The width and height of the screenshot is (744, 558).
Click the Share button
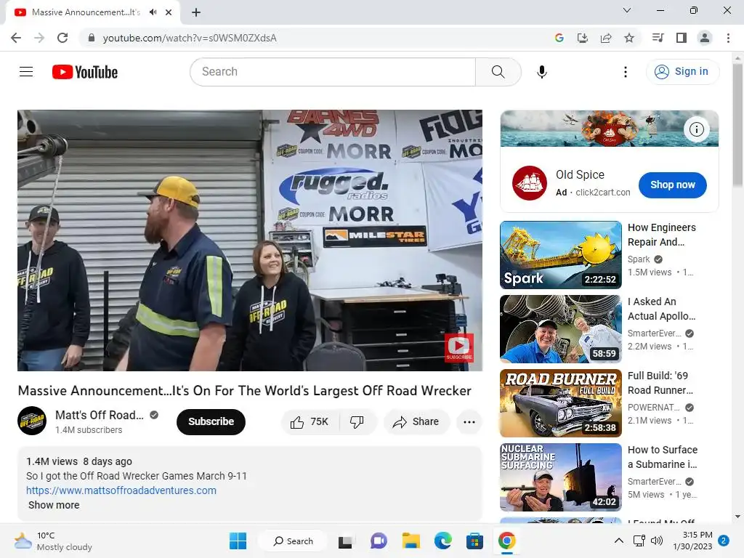[x=416, y=421]
